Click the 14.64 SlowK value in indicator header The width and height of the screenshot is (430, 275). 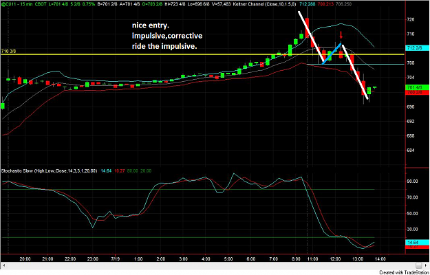pyautogui.click(x=106, y=170)
